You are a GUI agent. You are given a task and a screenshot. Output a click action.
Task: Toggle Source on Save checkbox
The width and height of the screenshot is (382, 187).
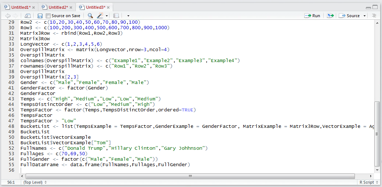pyautogui.click(x=48, y=16)
